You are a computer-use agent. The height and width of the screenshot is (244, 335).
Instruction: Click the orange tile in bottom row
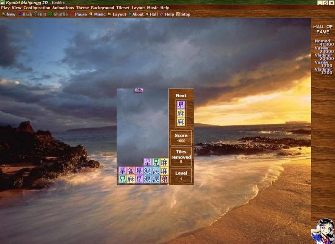pos(164,179)
